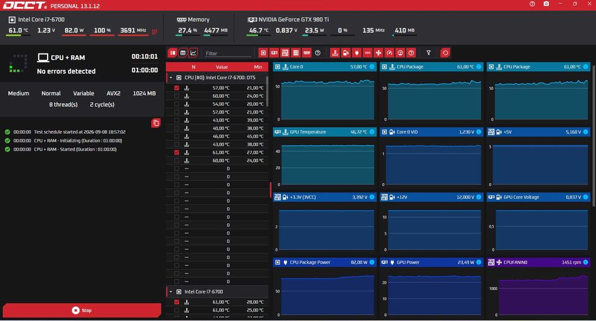Check the 40,00 °C / 38,00 °C sensor row
The height and width of the screenshot is (321, 596).
[177, 128]
